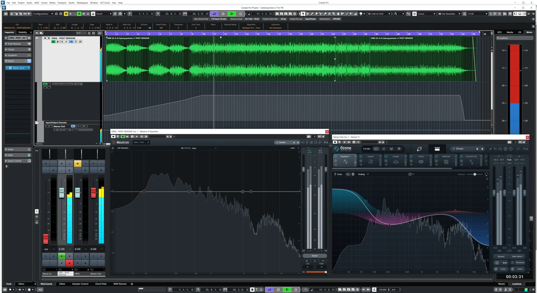Expand the Analog dropdown in Ozone
Image resolution: width=537 pixels, height=293 pixels.
coord(363,174)
